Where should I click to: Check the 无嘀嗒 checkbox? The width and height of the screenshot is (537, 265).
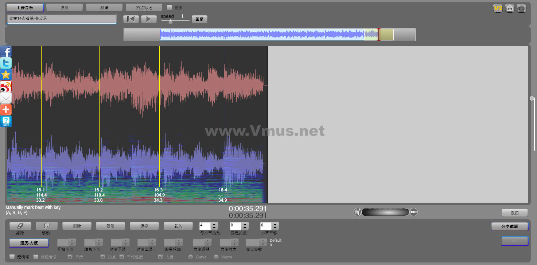coord(12,257)
